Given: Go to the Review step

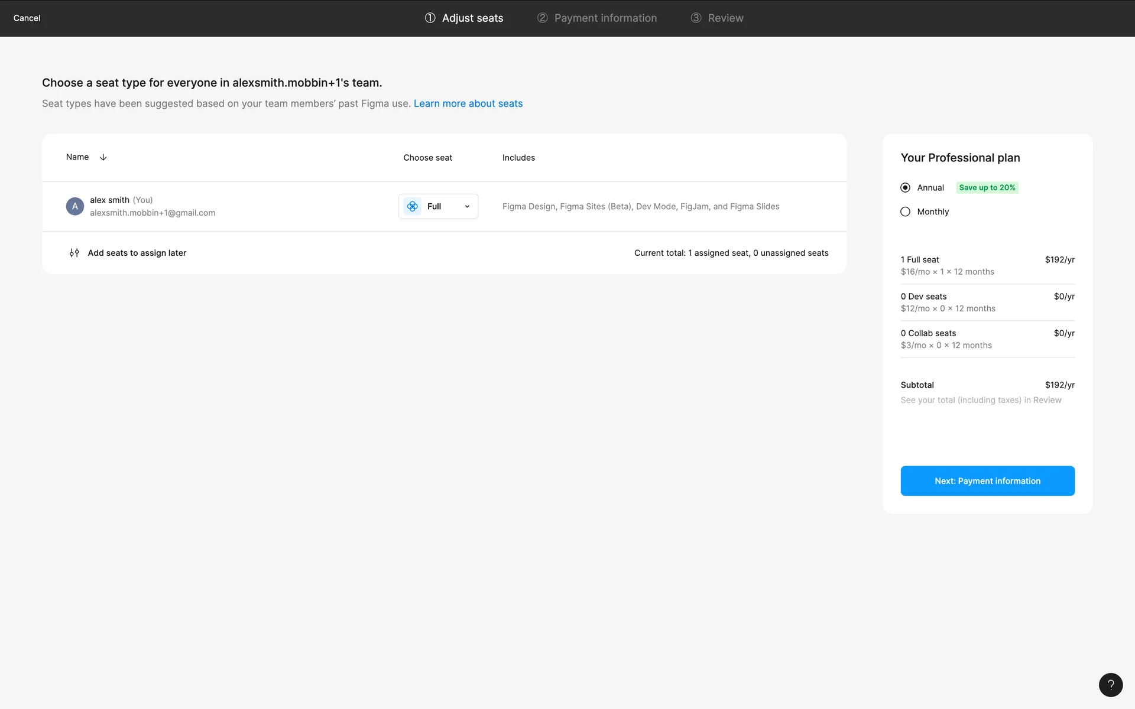Looking at the screenshot, I should click(725, 18).
